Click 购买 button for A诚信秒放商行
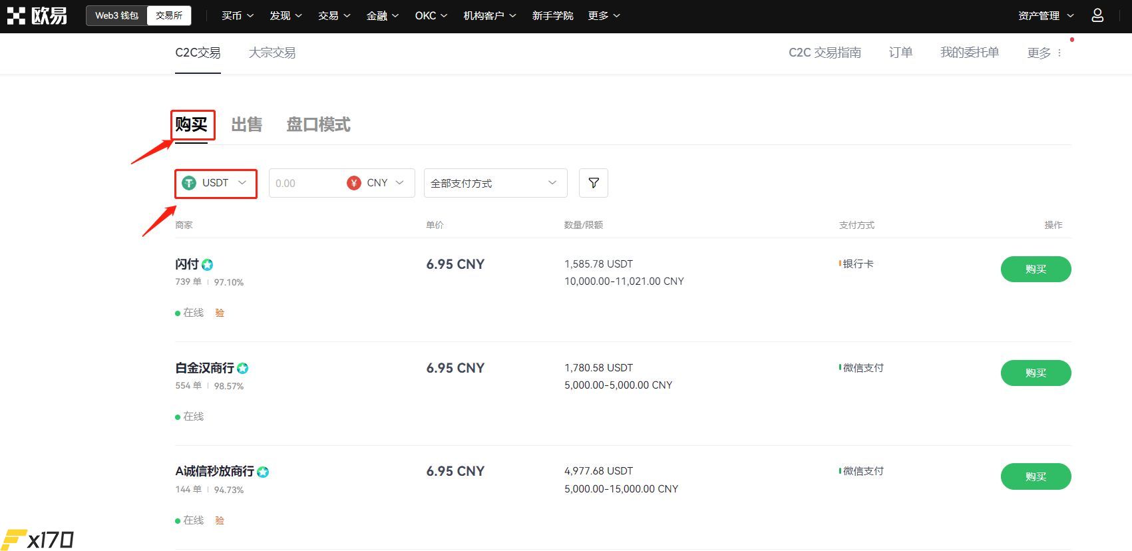The image size is (1132, 551). pyautogui.click(x=1036, y=476)
